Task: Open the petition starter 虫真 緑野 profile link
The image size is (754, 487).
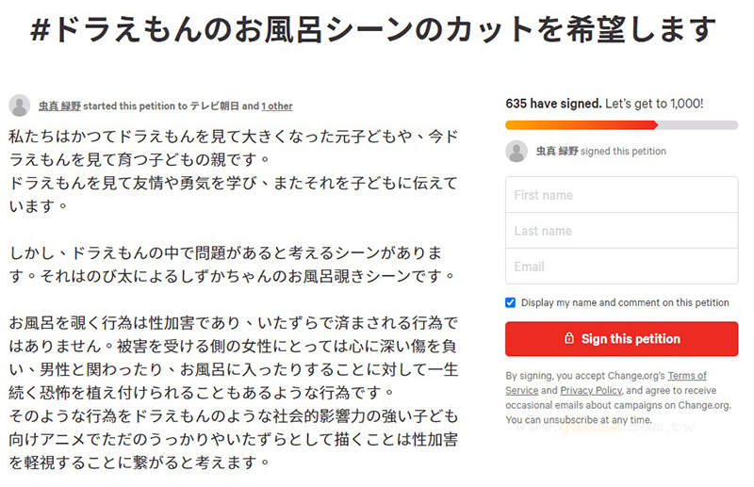Action: (x=60, y=106)
